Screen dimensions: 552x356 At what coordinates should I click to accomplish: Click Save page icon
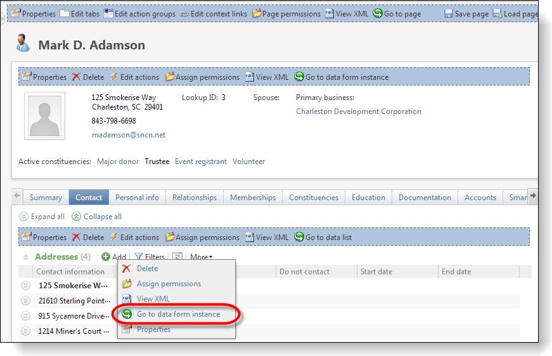tap(449, 13)
